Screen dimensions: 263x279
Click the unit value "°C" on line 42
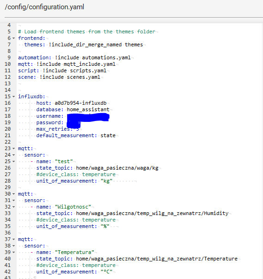click(106, 272)
